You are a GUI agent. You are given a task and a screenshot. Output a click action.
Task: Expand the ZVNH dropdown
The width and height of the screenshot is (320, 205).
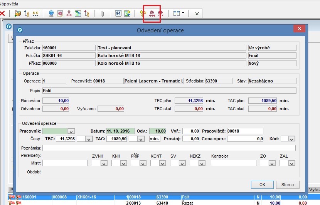[x=104, y=163]
